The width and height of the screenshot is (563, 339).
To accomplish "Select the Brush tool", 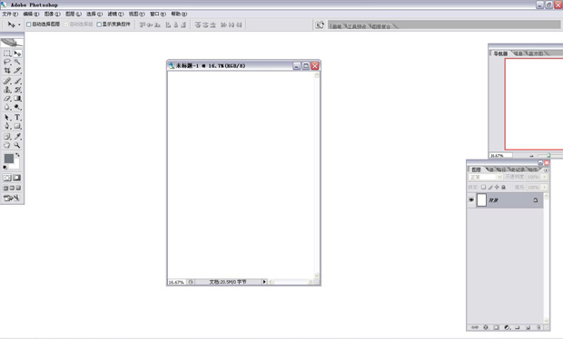I will (x=17, y=81).
